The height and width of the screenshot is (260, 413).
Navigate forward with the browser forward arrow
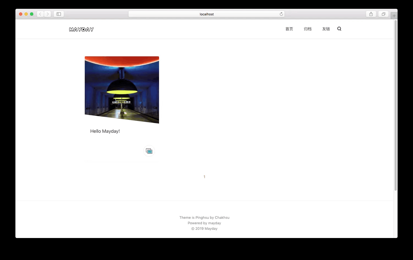point(48,14)
